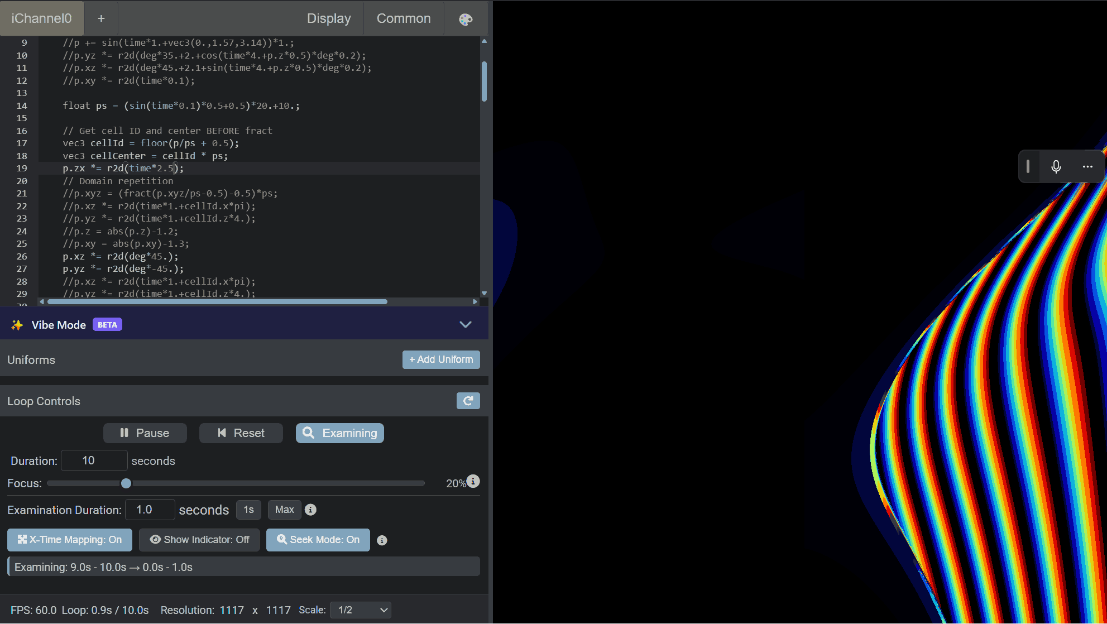Open the Display menu
Screen dimensions: 1107x624
tap(328, 18)
